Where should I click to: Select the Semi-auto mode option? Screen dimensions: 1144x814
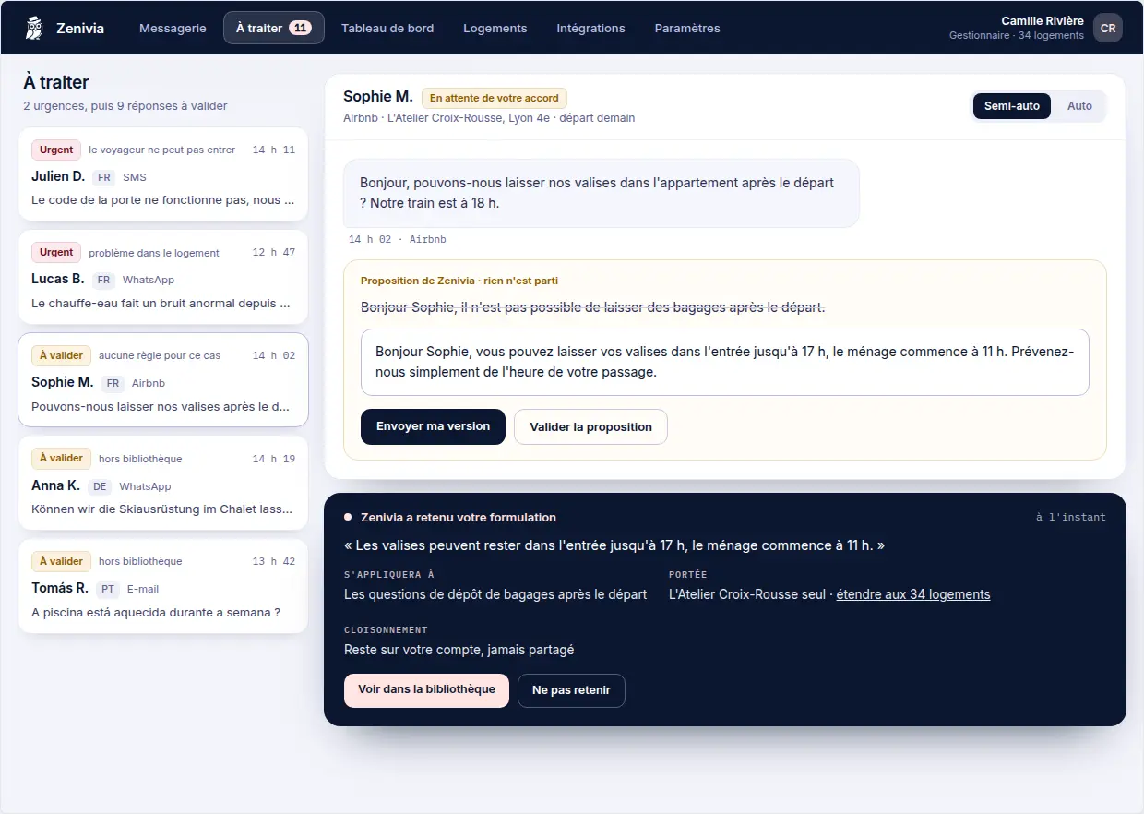pyautogui.click(x=1011, y=106)
